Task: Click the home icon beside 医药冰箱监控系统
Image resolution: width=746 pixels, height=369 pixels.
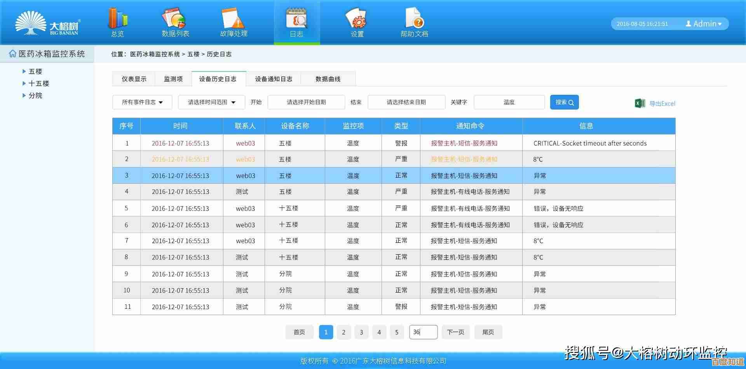Action: point(12,54)
